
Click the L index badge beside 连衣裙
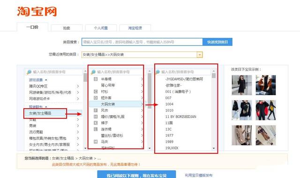click(96, 129)
